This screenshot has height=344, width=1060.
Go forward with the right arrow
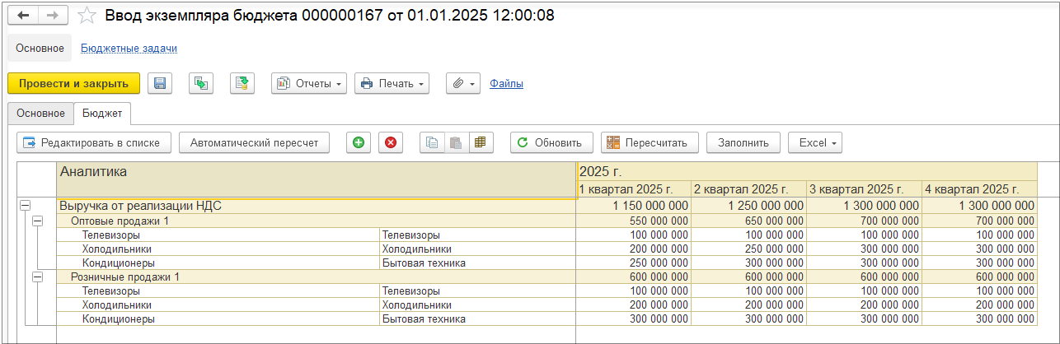[53, 16]
